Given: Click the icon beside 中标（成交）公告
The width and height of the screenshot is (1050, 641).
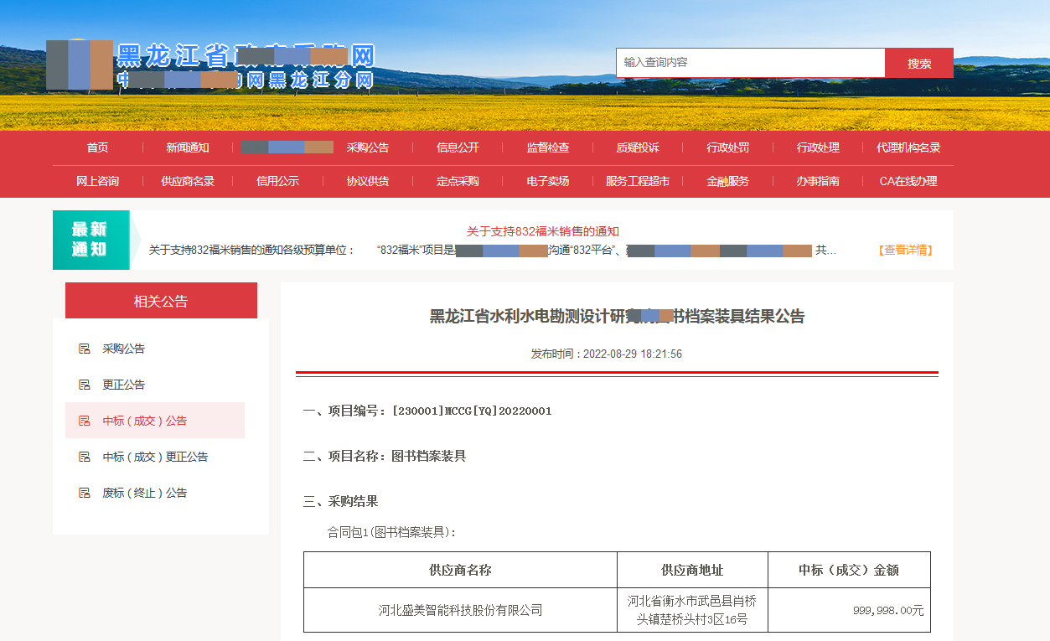Looking at the screenshot, I should (x=84, y=421).
